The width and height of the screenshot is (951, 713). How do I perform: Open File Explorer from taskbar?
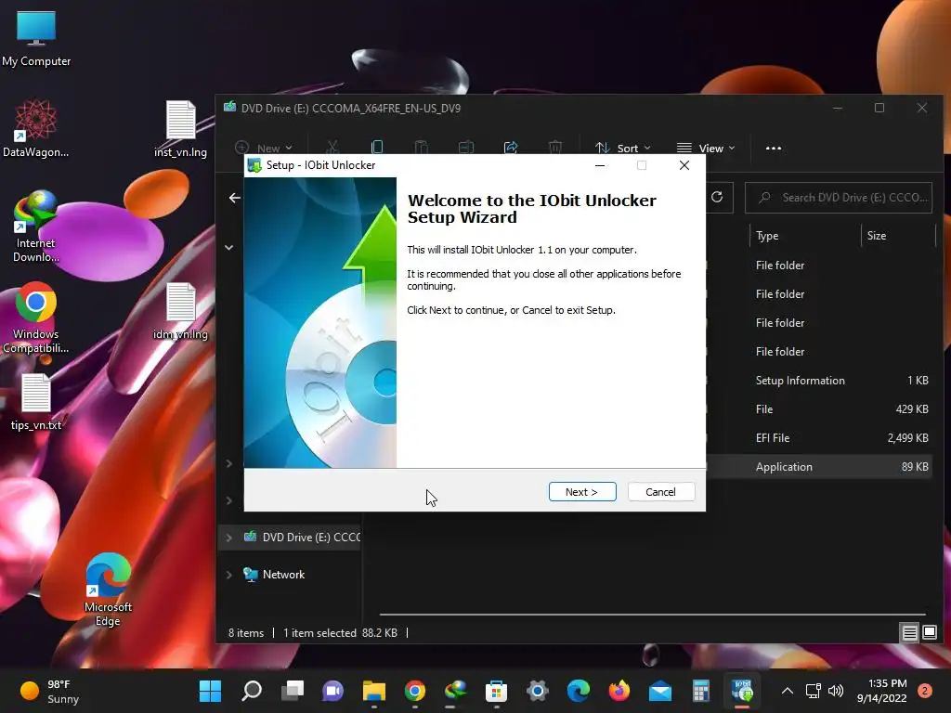(x=374, y=691)
